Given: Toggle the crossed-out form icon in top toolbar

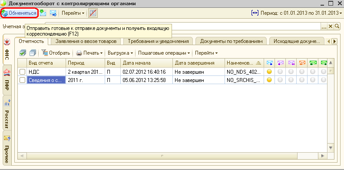Looking at the screenshot, I should (x=93, y=13).
